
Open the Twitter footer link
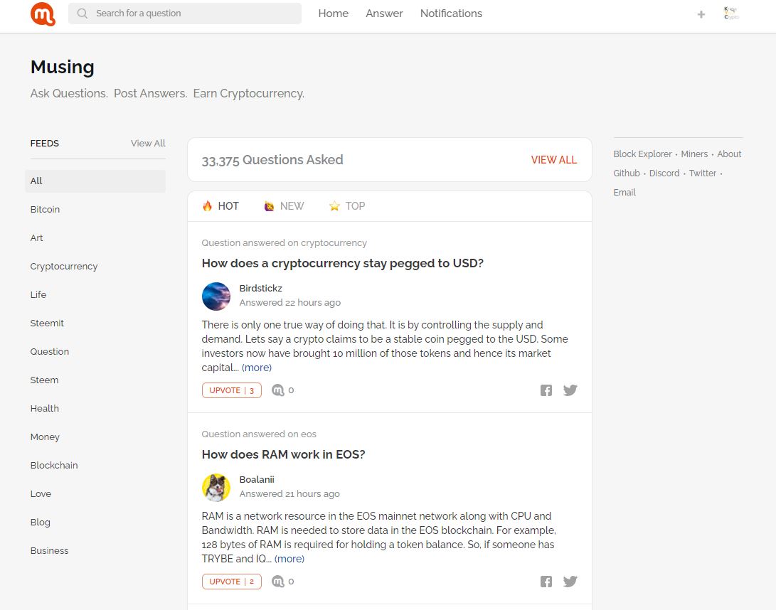click(x=703, y=173)
